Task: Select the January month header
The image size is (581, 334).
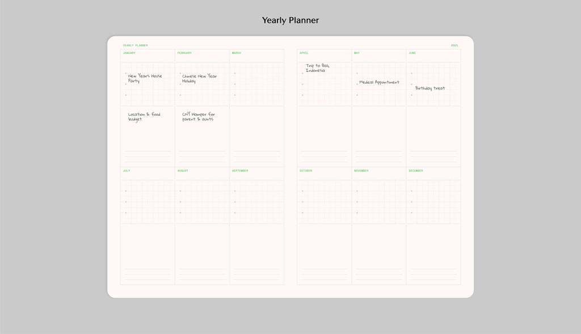Action: 129,53
